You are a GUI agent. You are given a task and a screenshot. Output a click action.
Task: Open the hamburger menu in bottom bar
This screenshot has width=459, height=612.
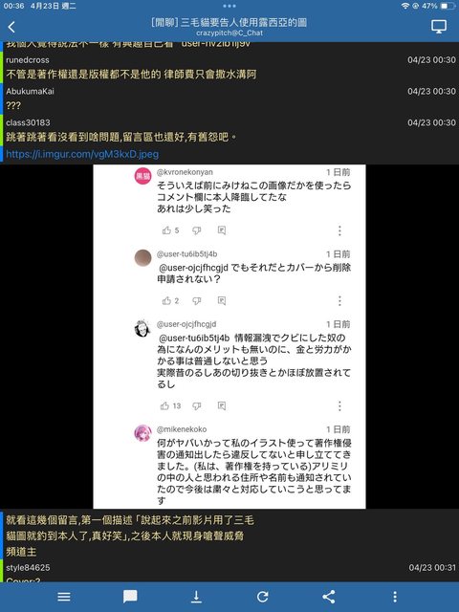point(64,597)
